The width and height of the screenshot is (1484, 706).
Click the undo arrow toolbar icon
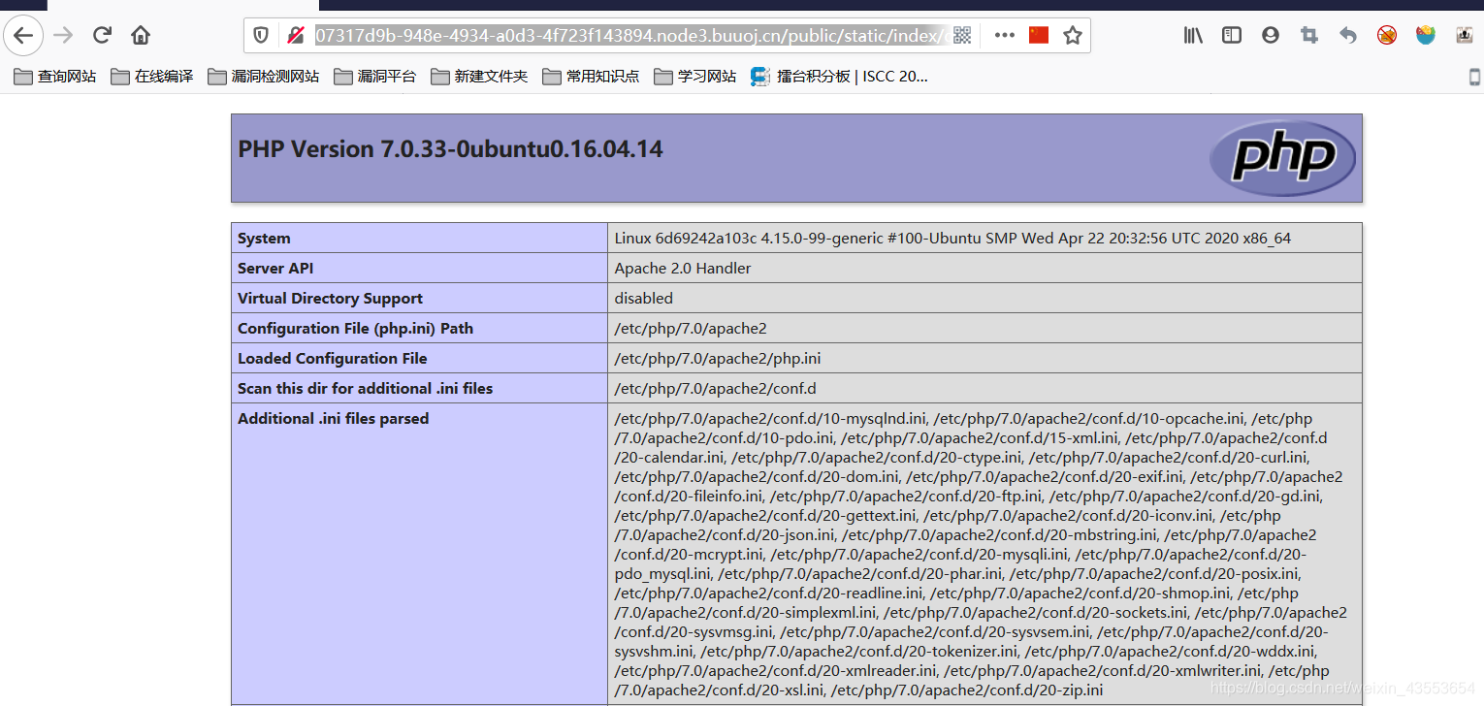(1348, 36)
